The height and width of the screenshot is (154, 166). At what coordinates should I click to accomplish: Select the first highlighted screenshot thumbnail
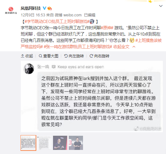click(x=28, y=143)
